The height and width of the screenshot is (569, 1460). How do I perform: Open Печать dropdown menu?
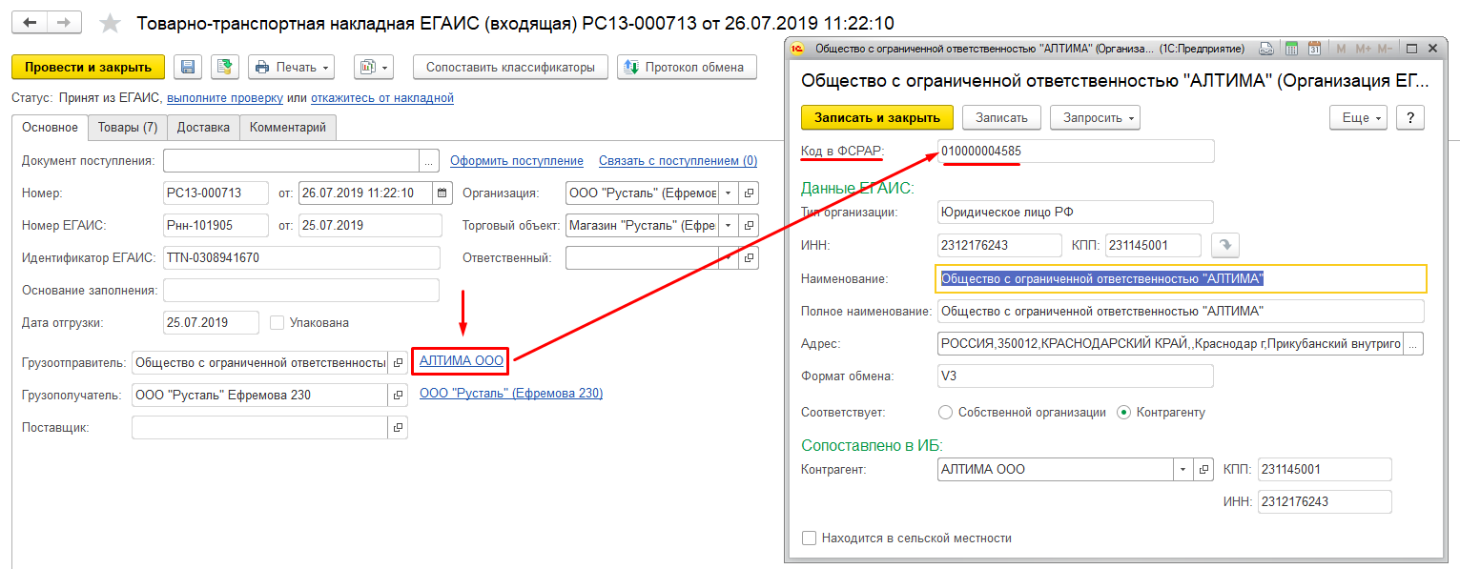pyautogui.click(x=292, y=67)
